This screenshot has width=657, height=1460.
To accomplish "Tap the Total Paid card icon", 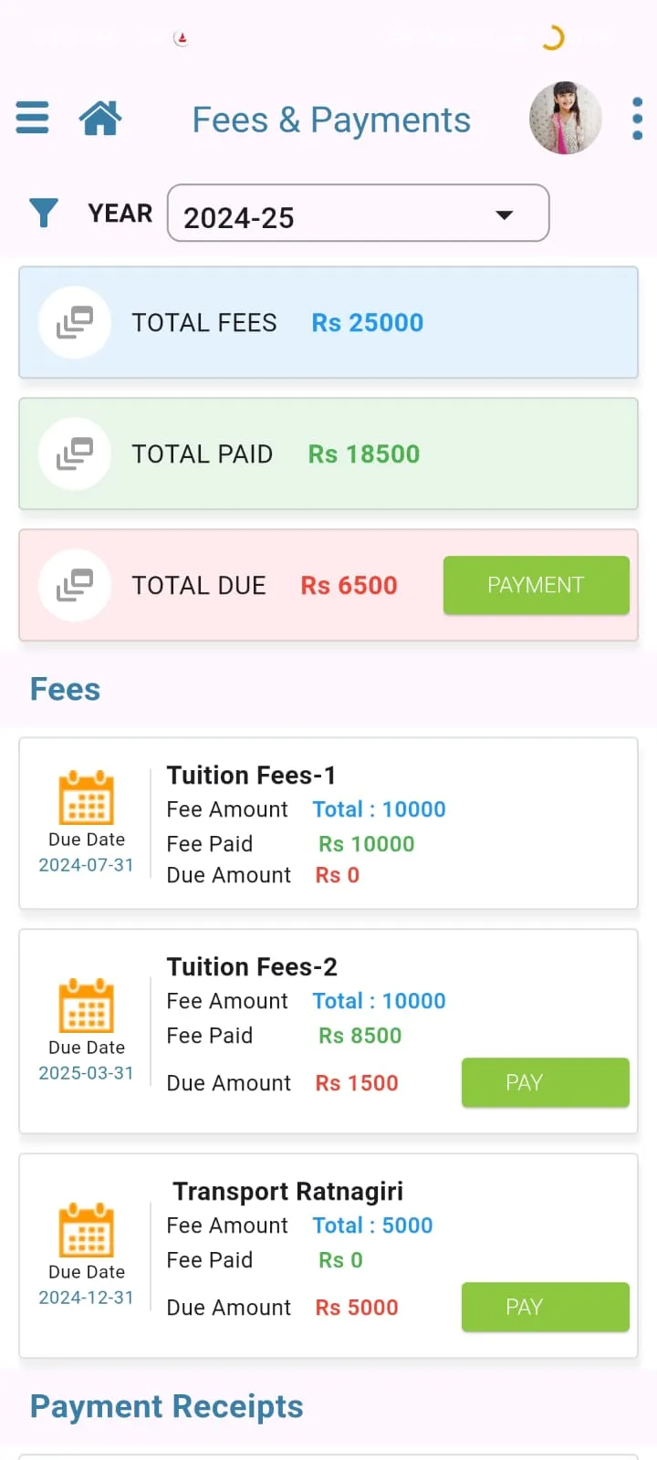I will click(75, 454).
